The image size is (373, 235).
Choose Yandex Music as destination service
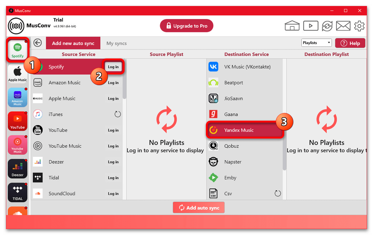[245, 130]
